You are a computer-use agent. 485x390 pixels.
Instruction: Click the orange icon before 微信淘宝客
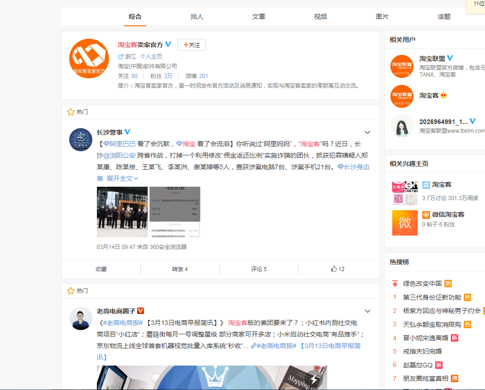[426, 215]
